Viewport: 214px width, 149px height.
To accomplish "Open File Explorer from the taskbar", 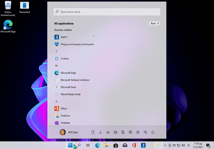I will [x=106, y=145].
